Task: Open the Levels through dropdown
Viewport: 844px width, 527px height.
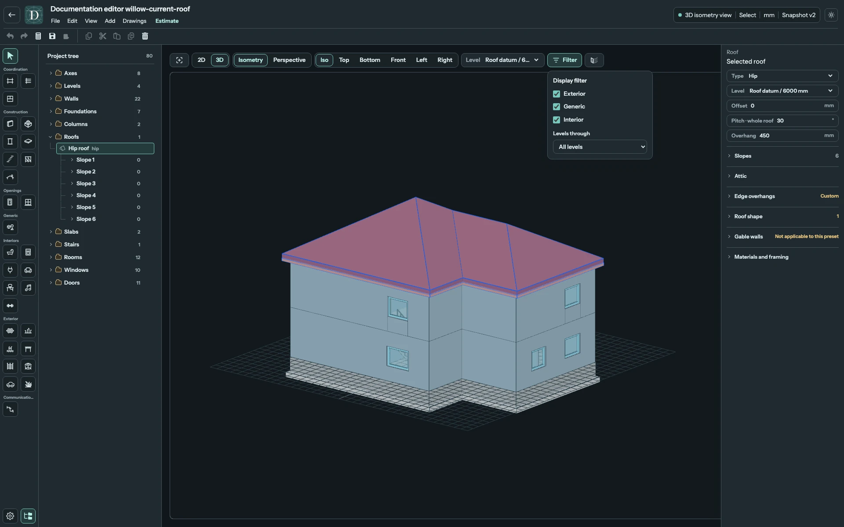Action: pos(600,147)
